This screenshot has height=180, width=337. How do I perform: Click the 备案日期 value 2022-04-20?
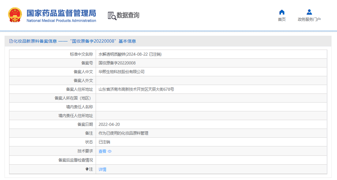[x=110, y=124]
